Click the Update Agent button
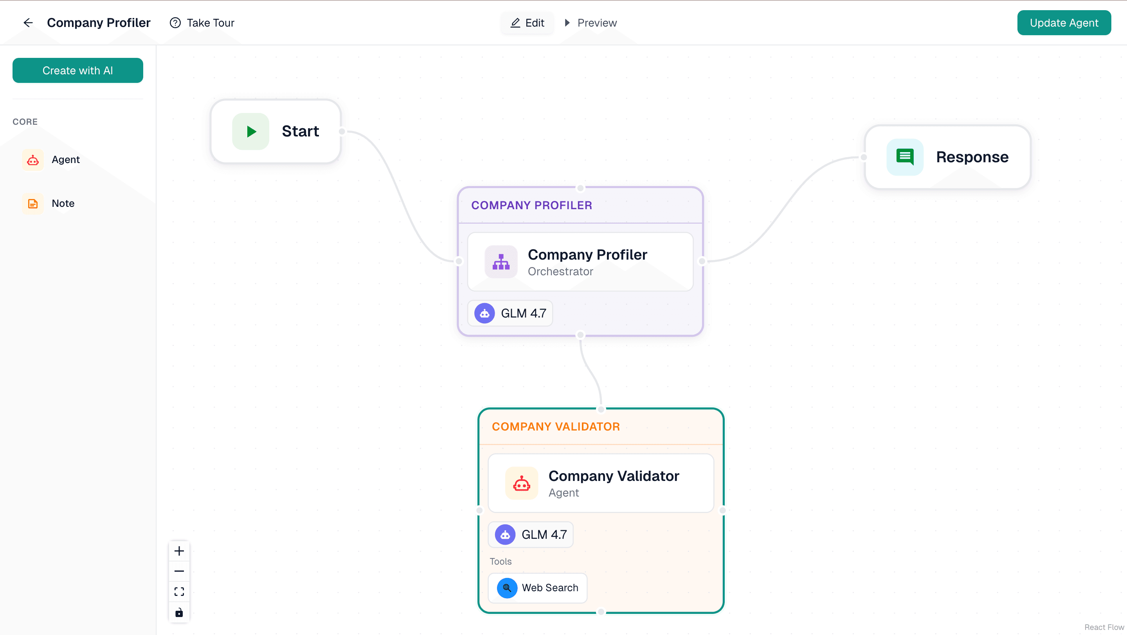 point(1064,22)
